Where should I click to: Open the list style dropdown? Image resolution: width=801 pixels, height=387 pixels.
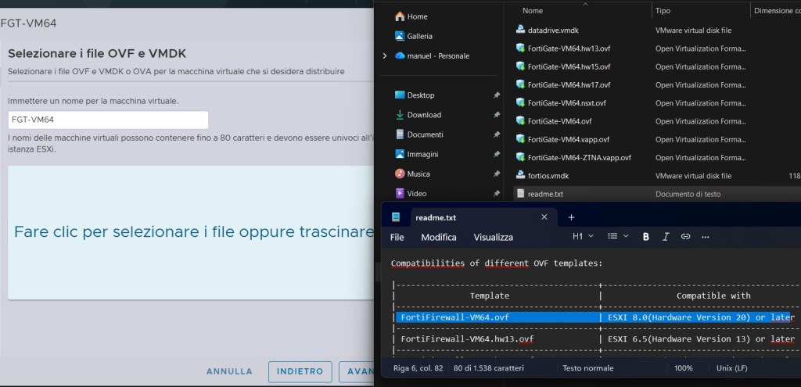[618, 236]
